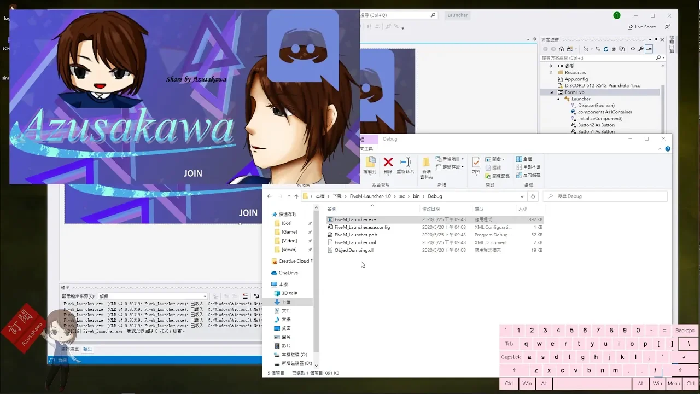Open the address bar history dropdown
700x394 pixels.
pos(522,196)
